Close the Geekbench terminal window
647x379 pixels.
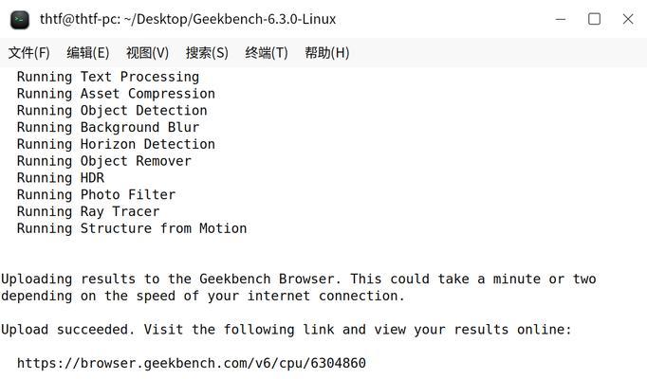point(628,19)
